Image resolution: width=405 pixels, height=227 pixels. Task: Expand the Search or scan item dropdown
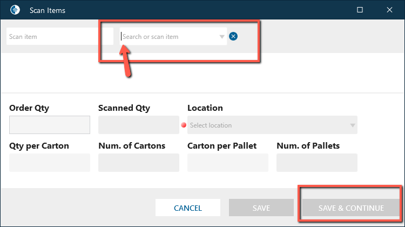[221, 37]
